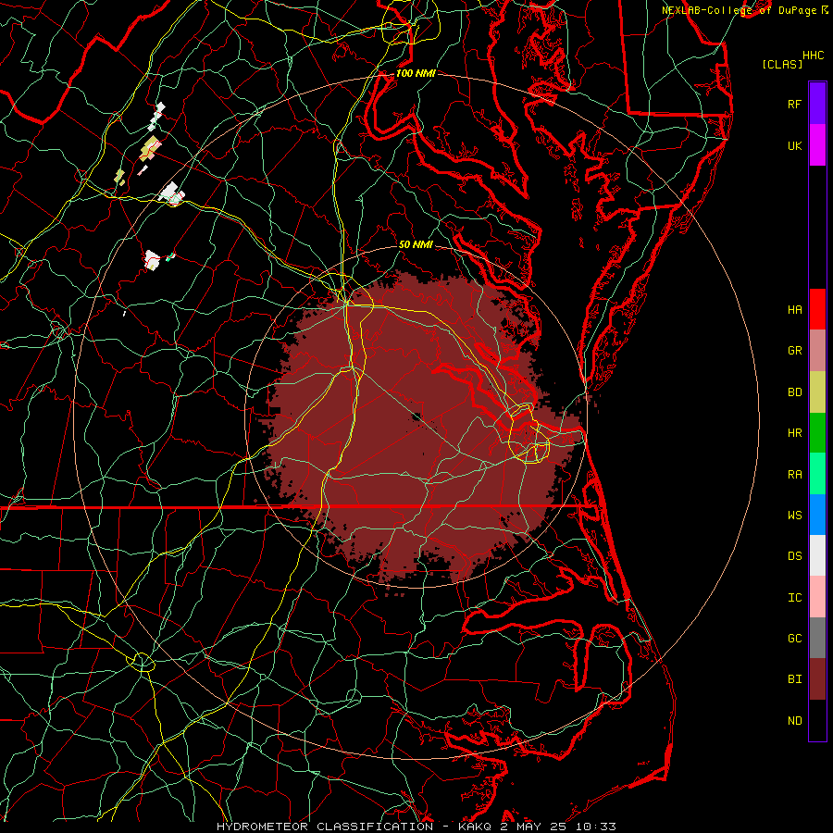Click the RF purple color swatch
833x833 pixels.
(817, 104)
